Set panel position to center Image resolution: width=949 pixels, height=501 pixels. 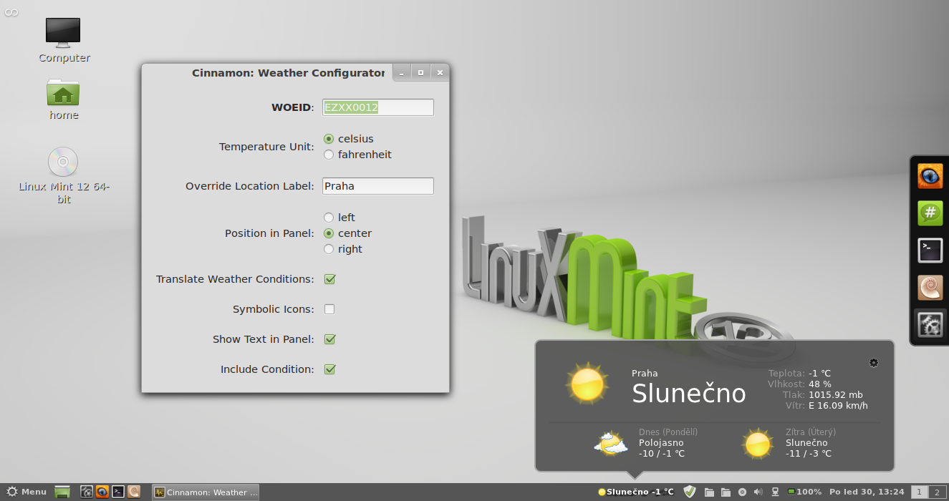pyautogui.click(x=329, y=233)
